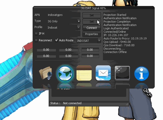
Task: Enable the IP H checkbox
Action: [36, 34]
